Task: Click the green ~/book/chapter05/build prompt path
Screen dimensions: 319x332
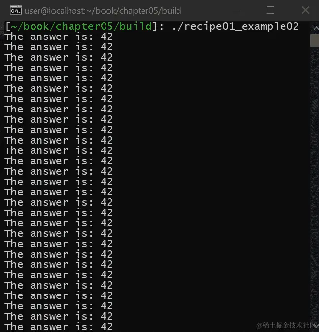Action: click(x=81, y=26)
